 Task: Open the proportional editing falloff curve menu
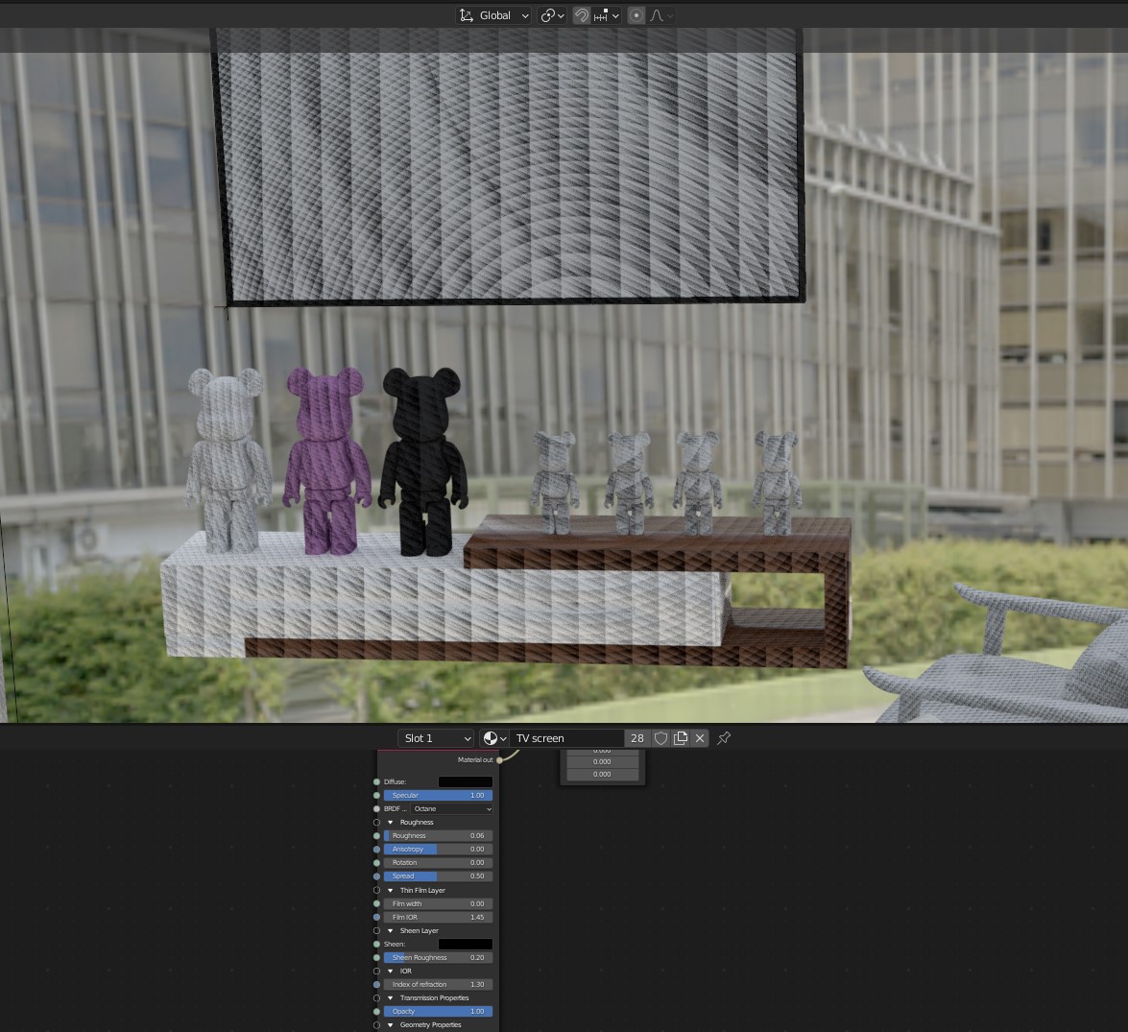pos(661,15)
